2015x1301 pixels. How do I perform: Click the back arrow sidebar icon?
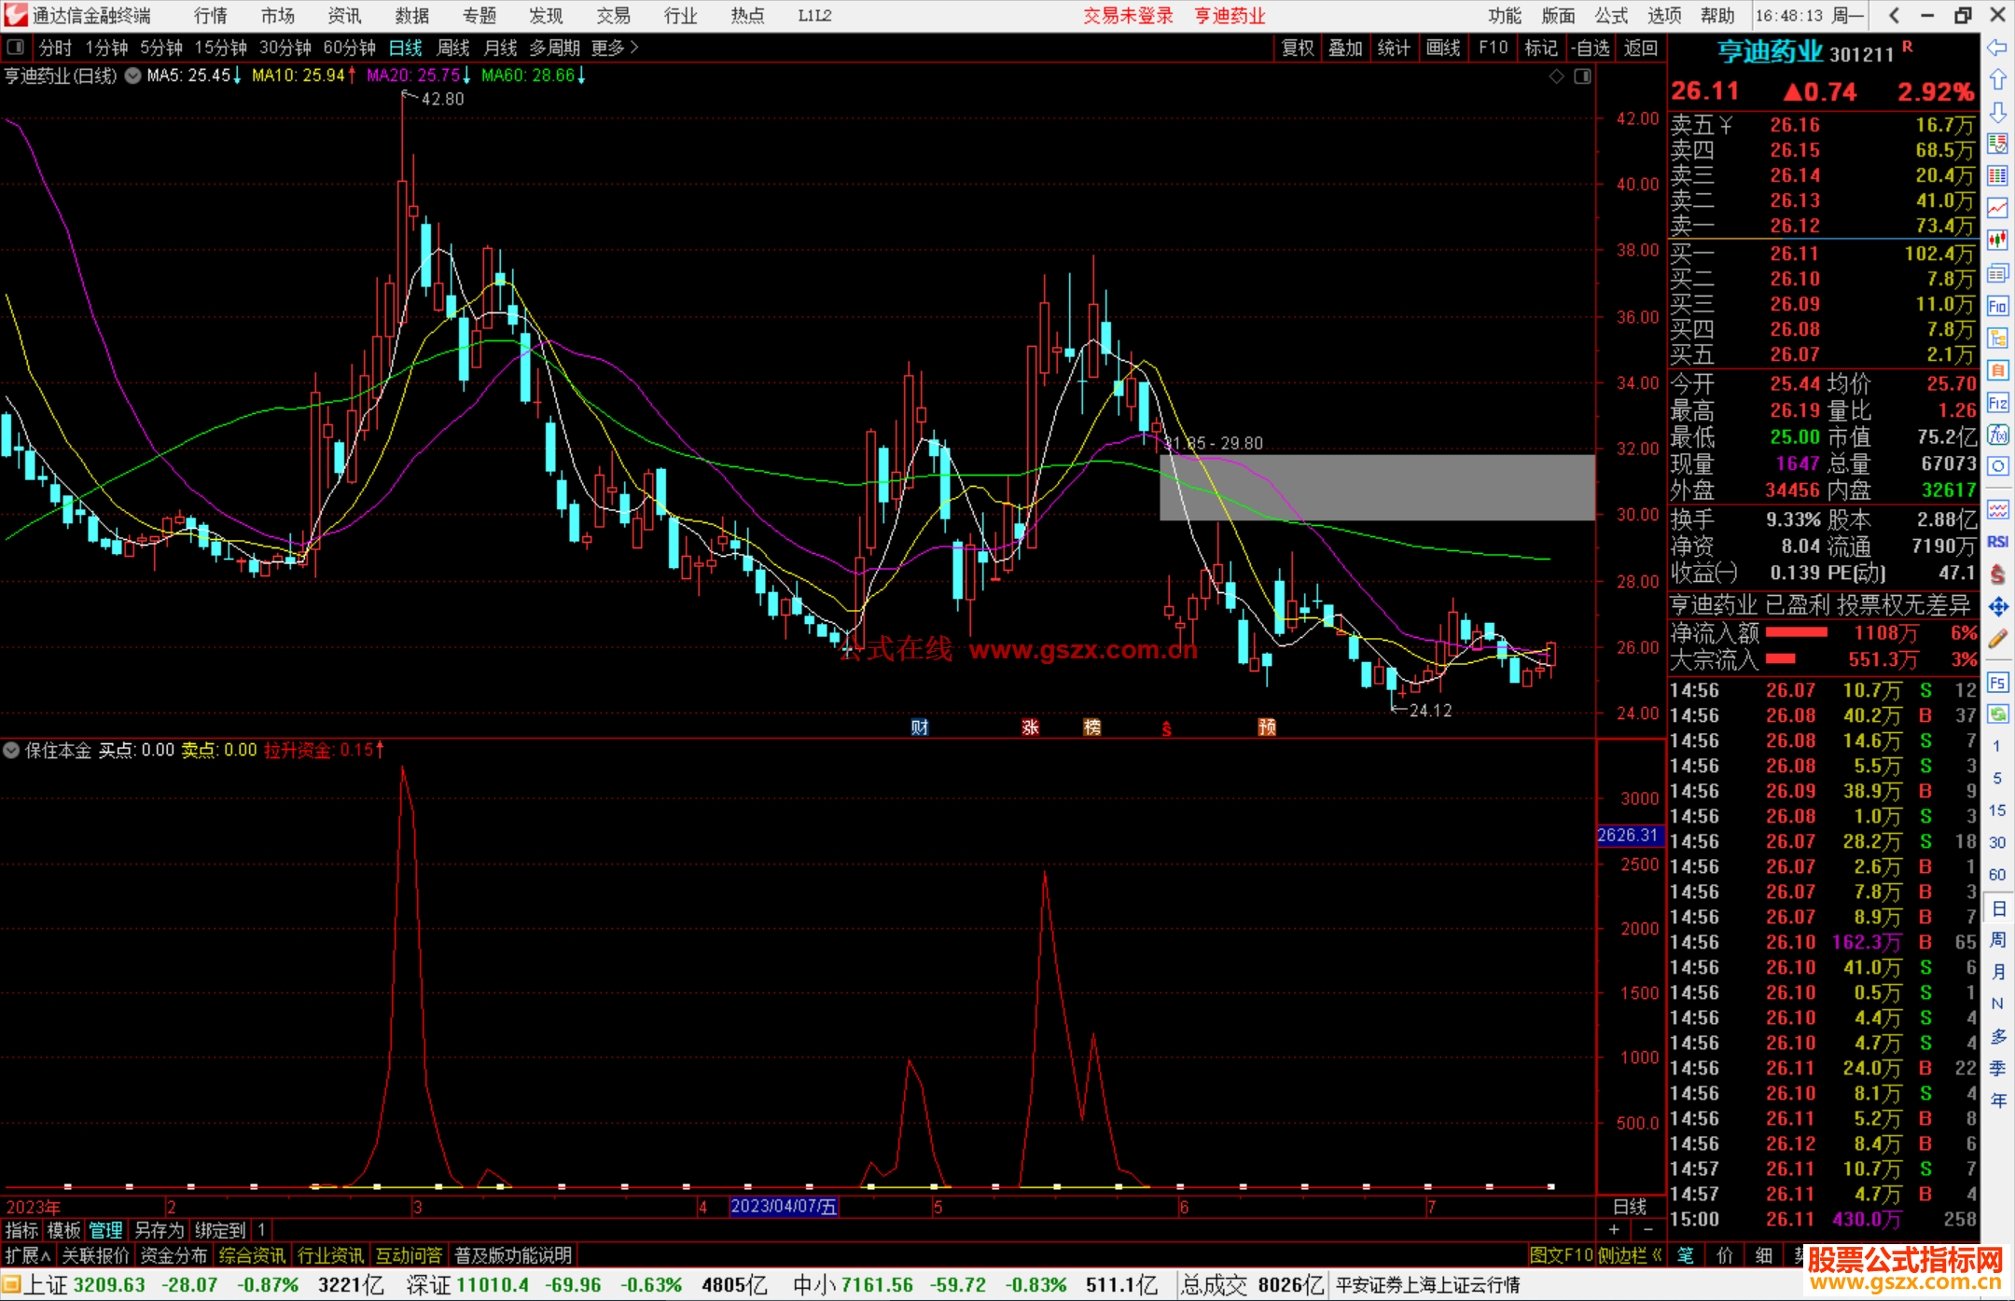[1997, 48]
